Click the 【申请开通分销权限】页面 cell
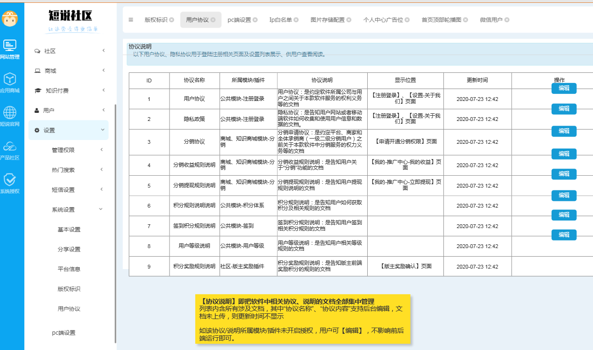The image size is (593, 350). point(405,142)
